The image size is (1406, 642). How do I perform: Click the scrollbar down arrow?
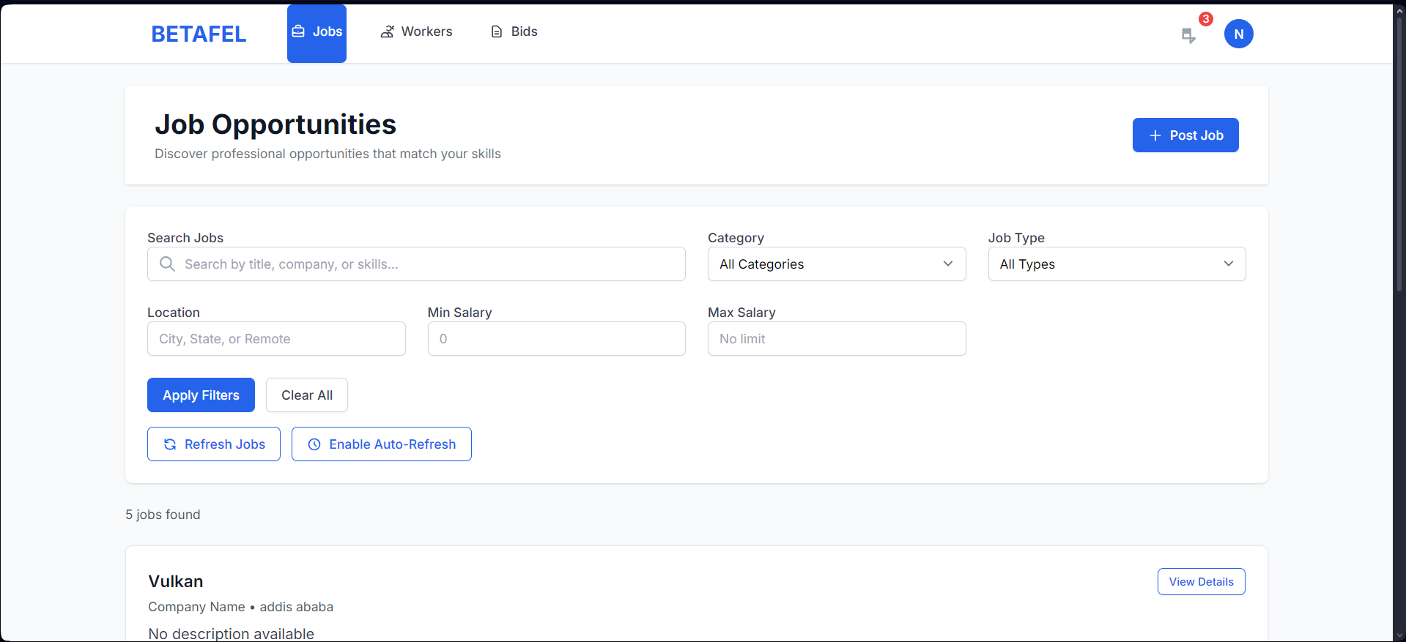click(1399, 635)
